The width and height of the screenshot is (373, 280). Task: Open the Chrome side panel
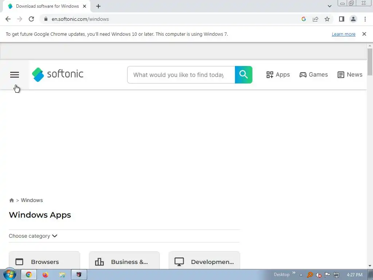[342, 19]
